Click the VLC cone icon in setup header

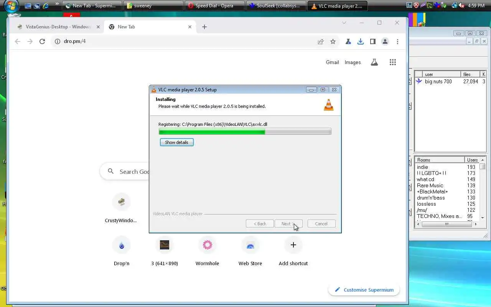[329, 104]
